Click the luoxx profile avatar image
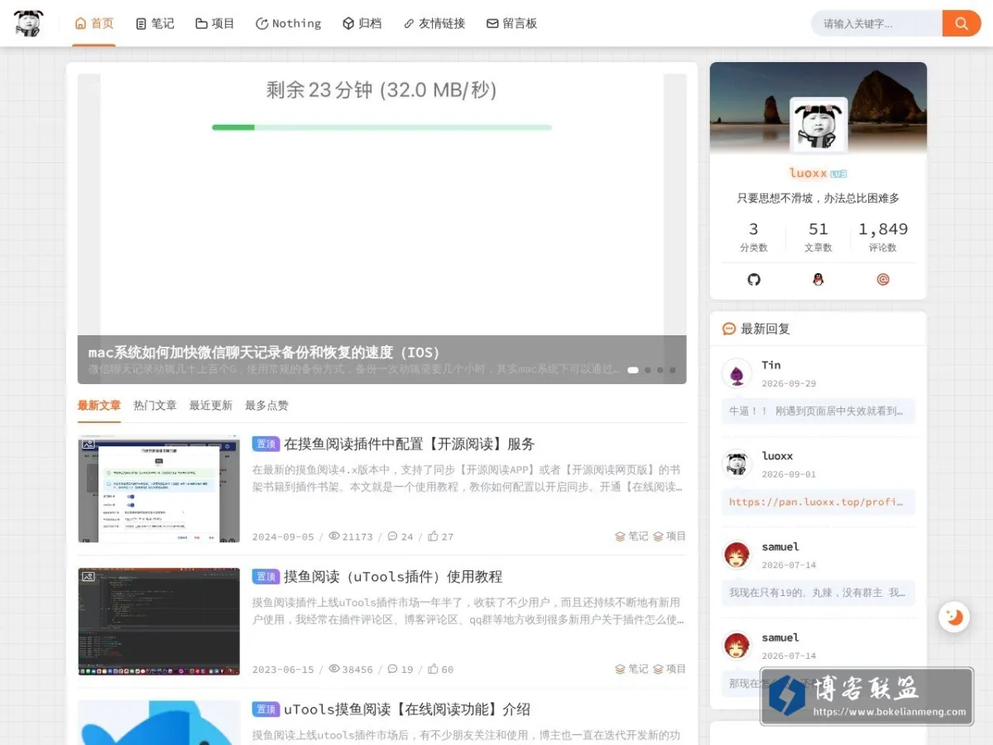 tap(818, 125)
